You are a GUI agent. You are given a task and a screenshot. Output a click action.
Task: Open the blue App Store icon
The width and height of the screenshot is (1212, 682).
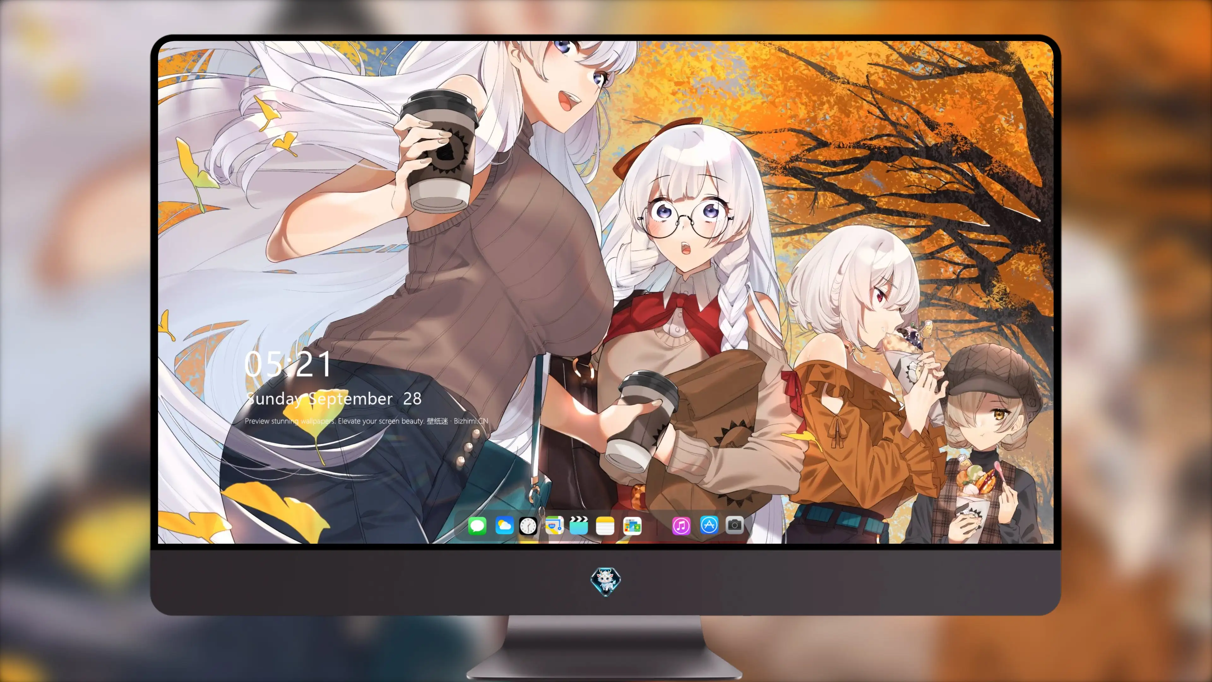(x=709, y=525)
